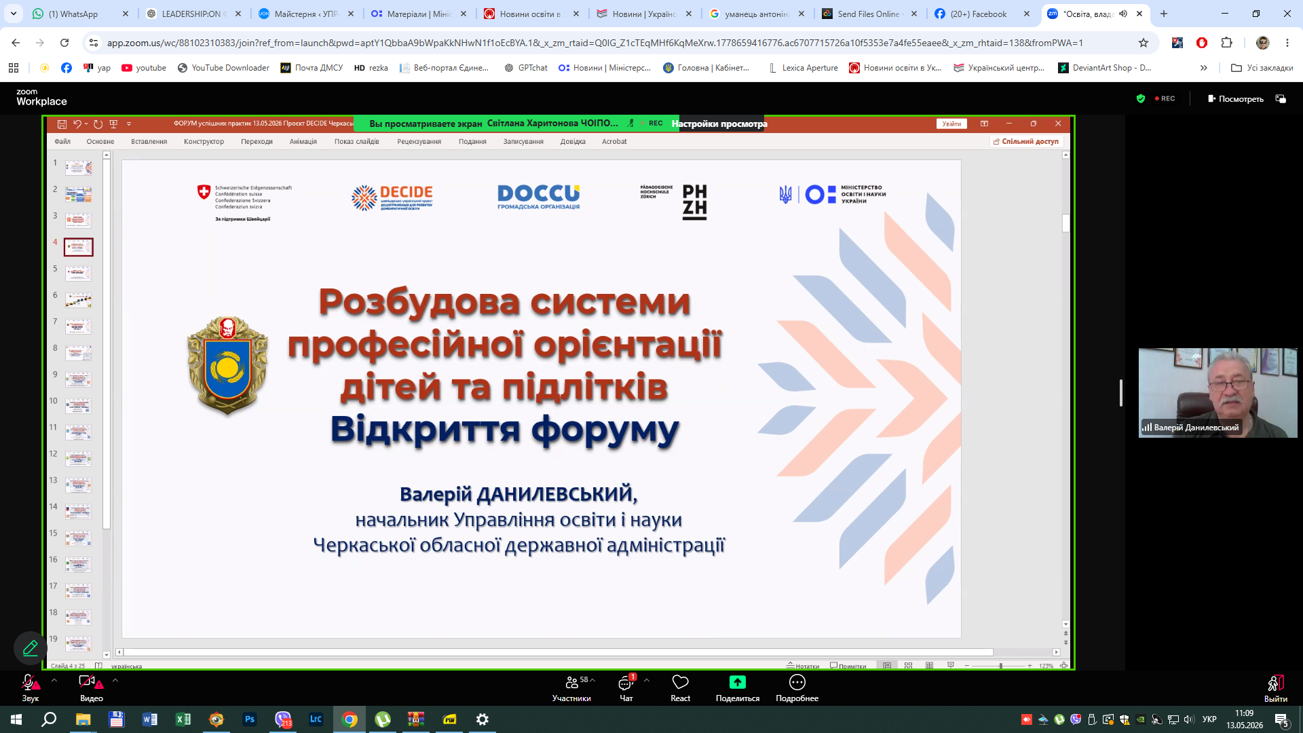Image resolution: width=1303 pixels, height=733 pixels.
Task: Click the pop-out window icon next to Посмотреть
Action: 1281,99
